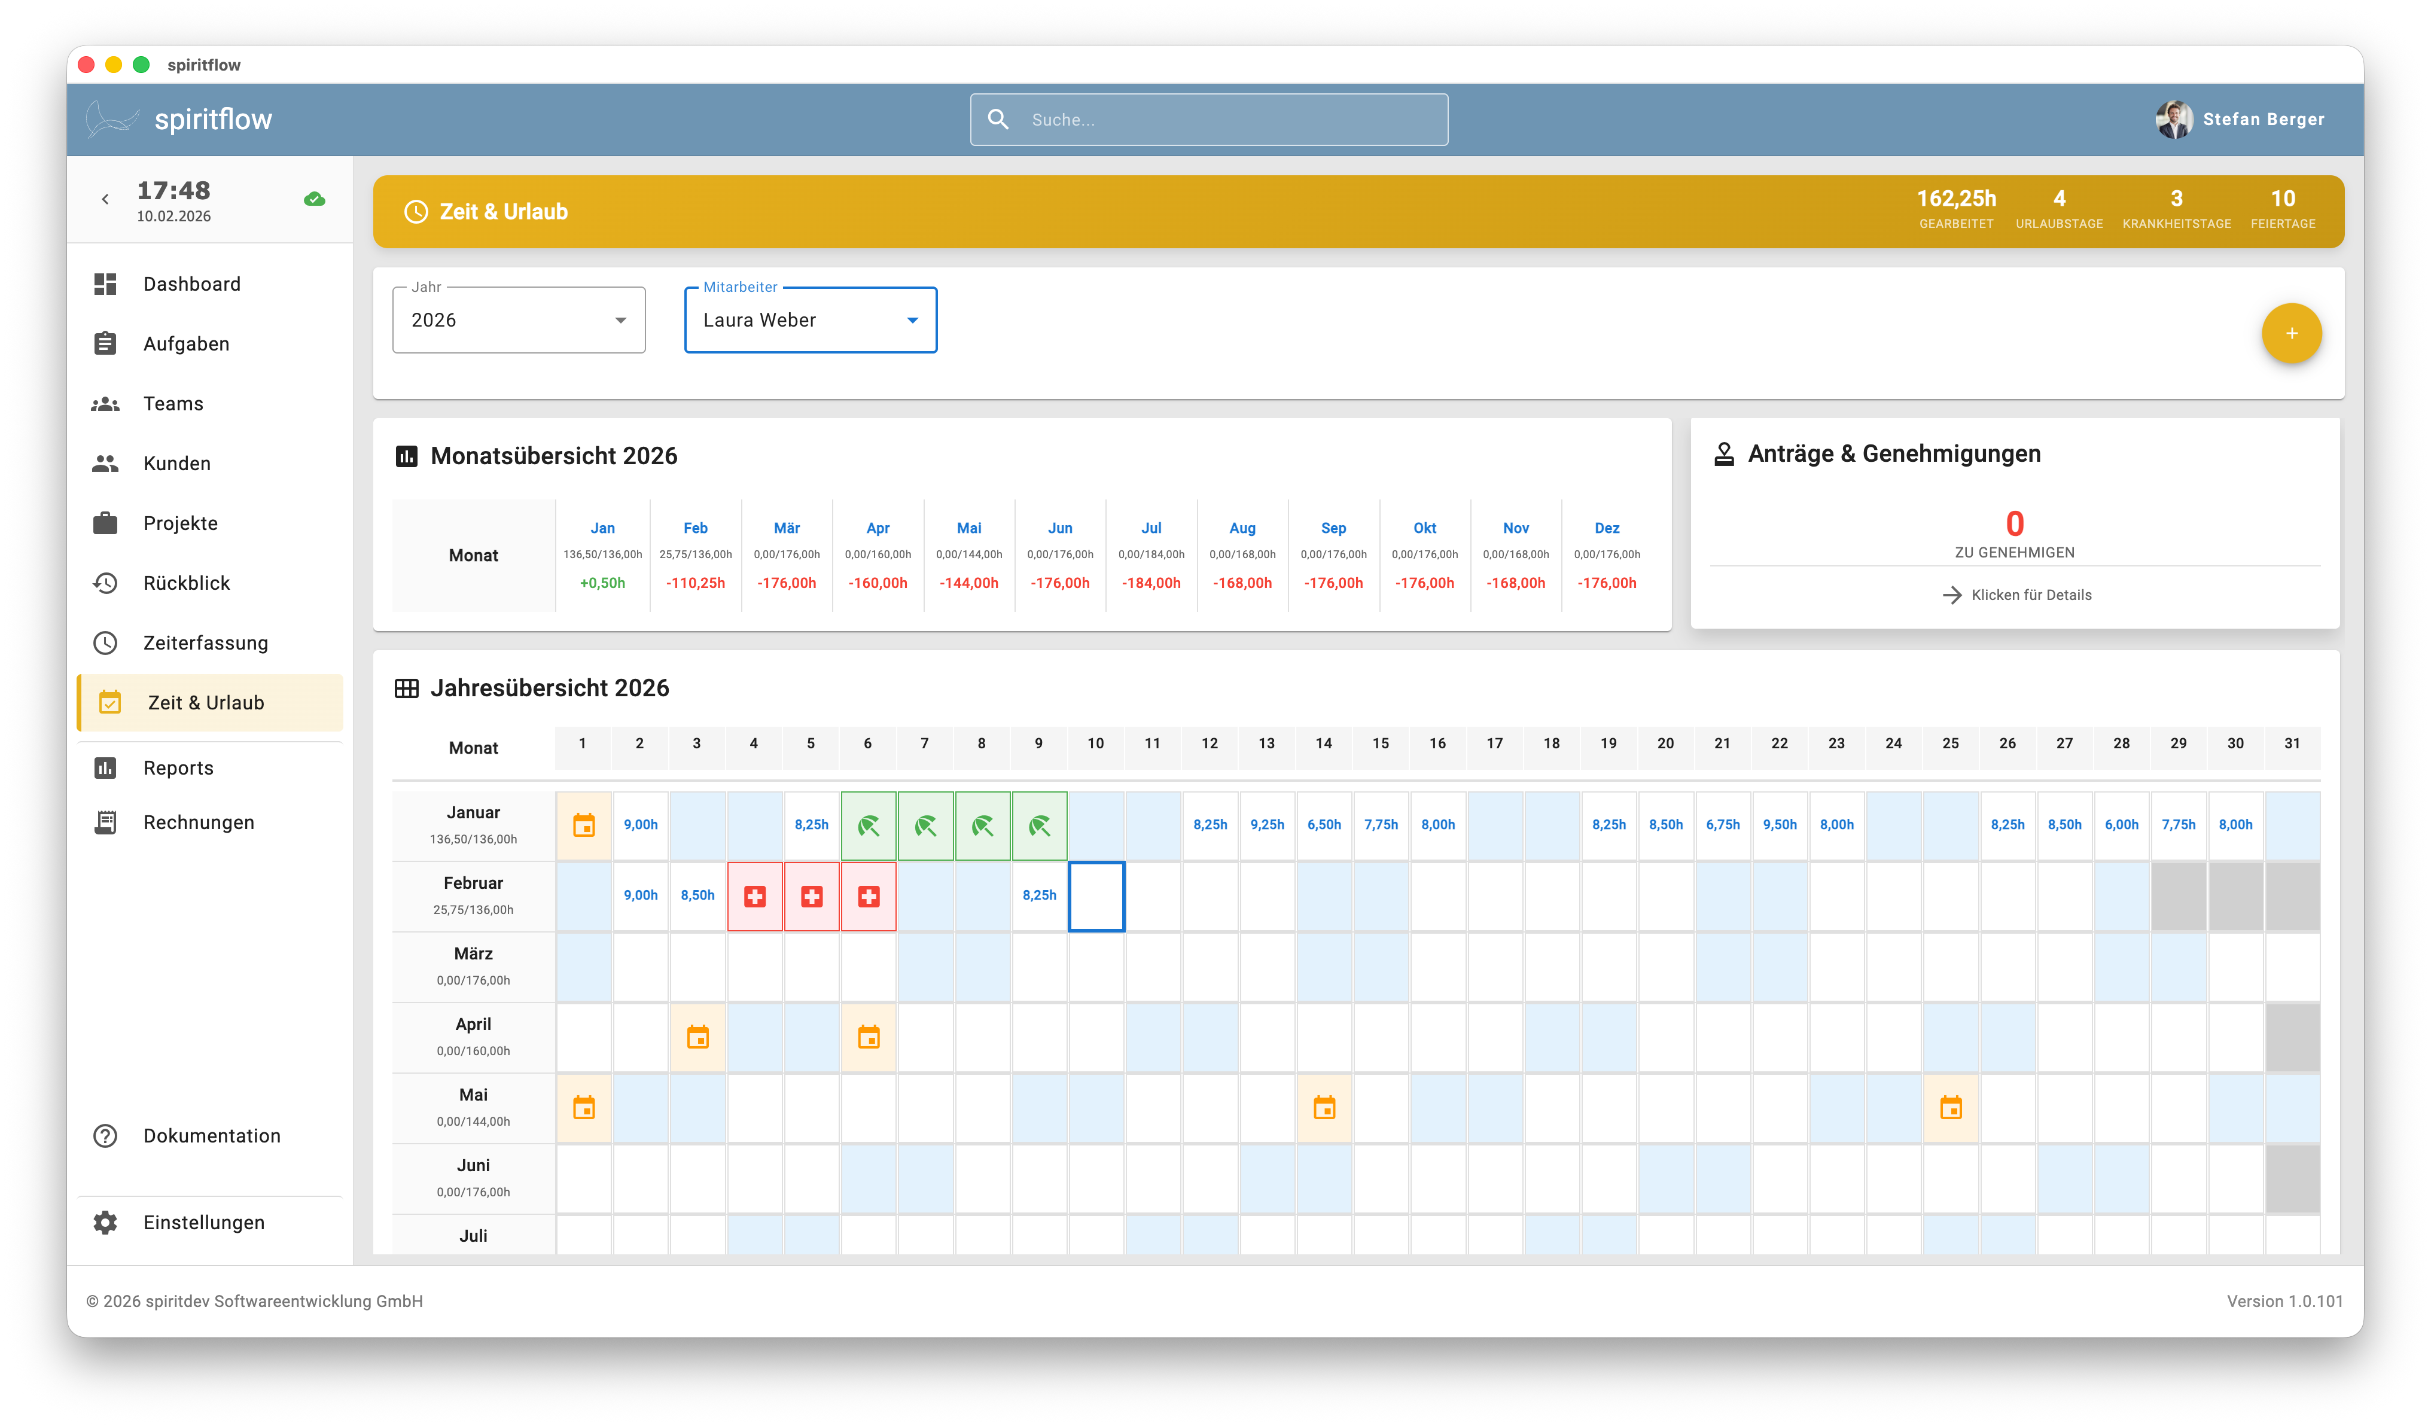
Task: Open the Jahr dropdown showing 2026
Action: click(519, 321)
